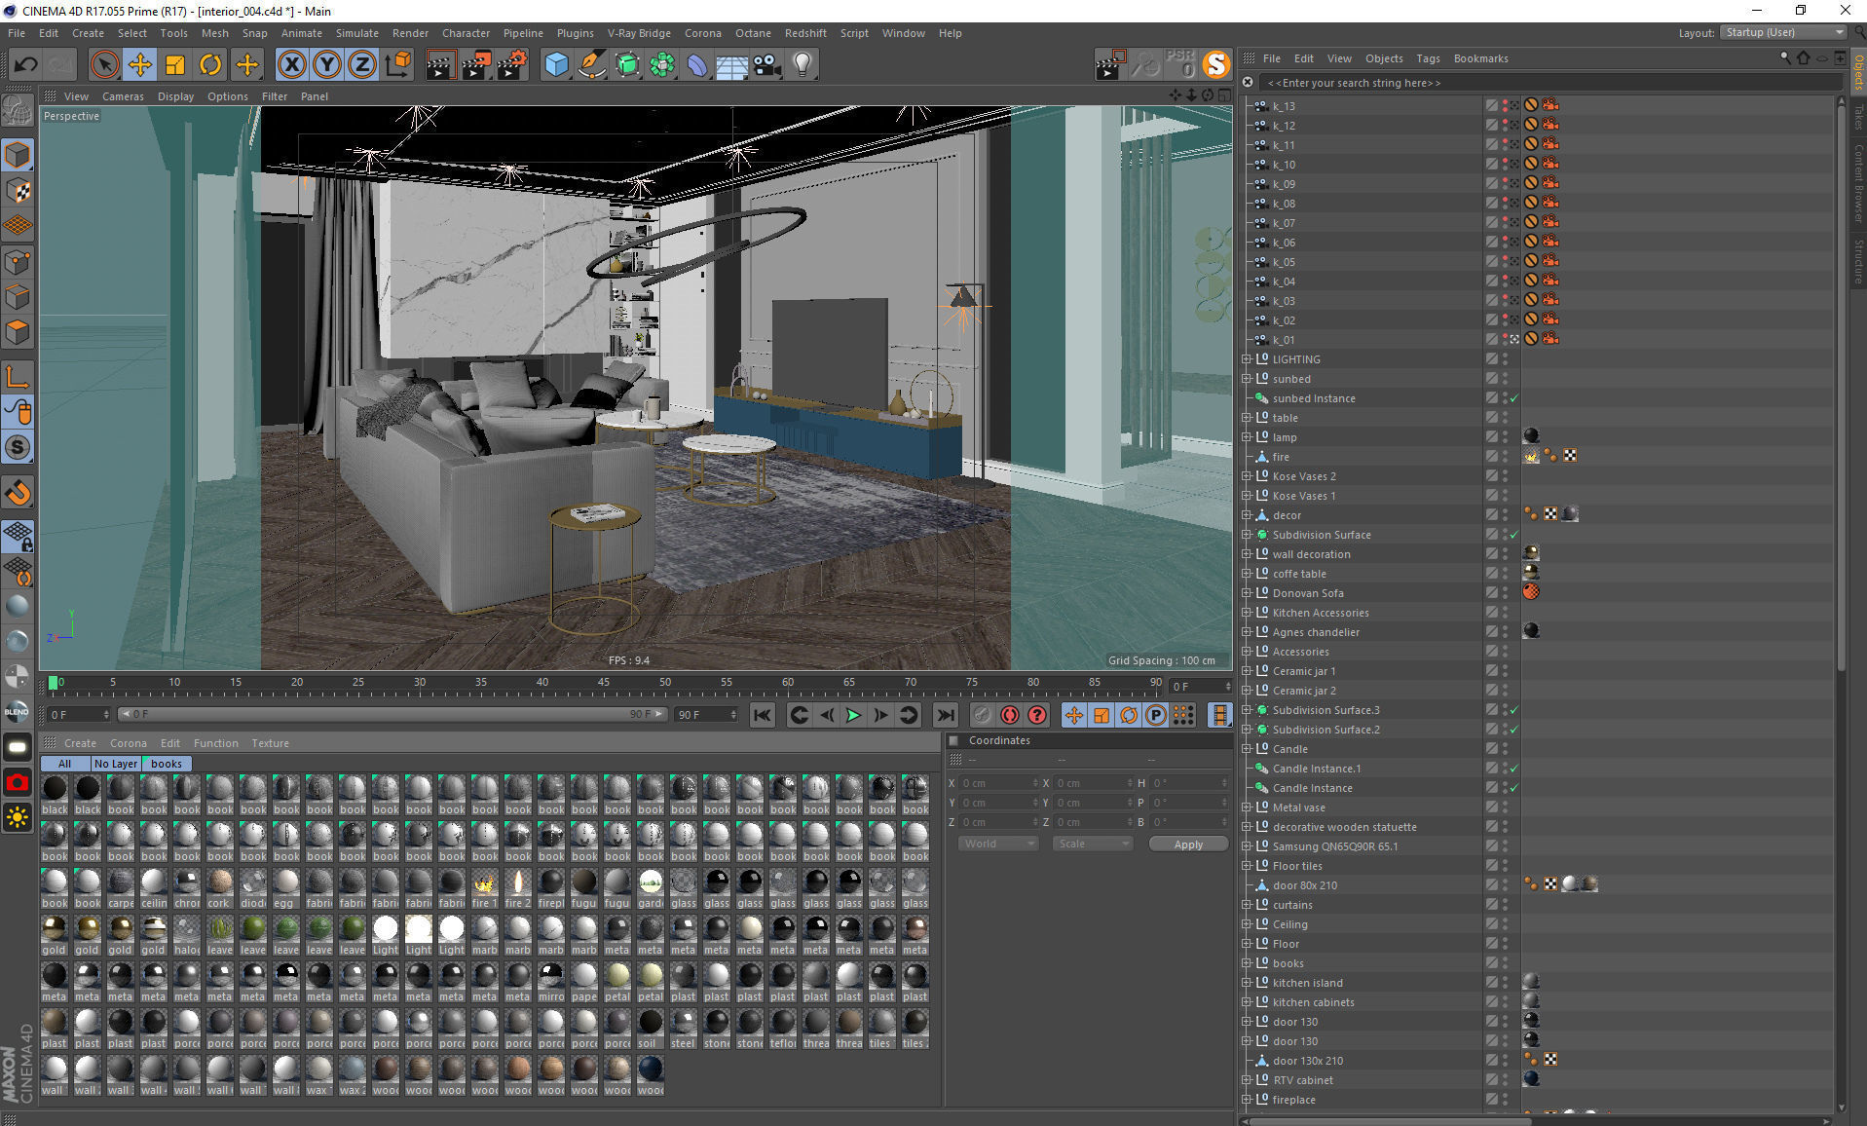Image resolution: width=1867 pixels, height=1126 pixels.
Task: Click the Object Manager vertical scrollbar
Action: click(x=1841, y=390)
